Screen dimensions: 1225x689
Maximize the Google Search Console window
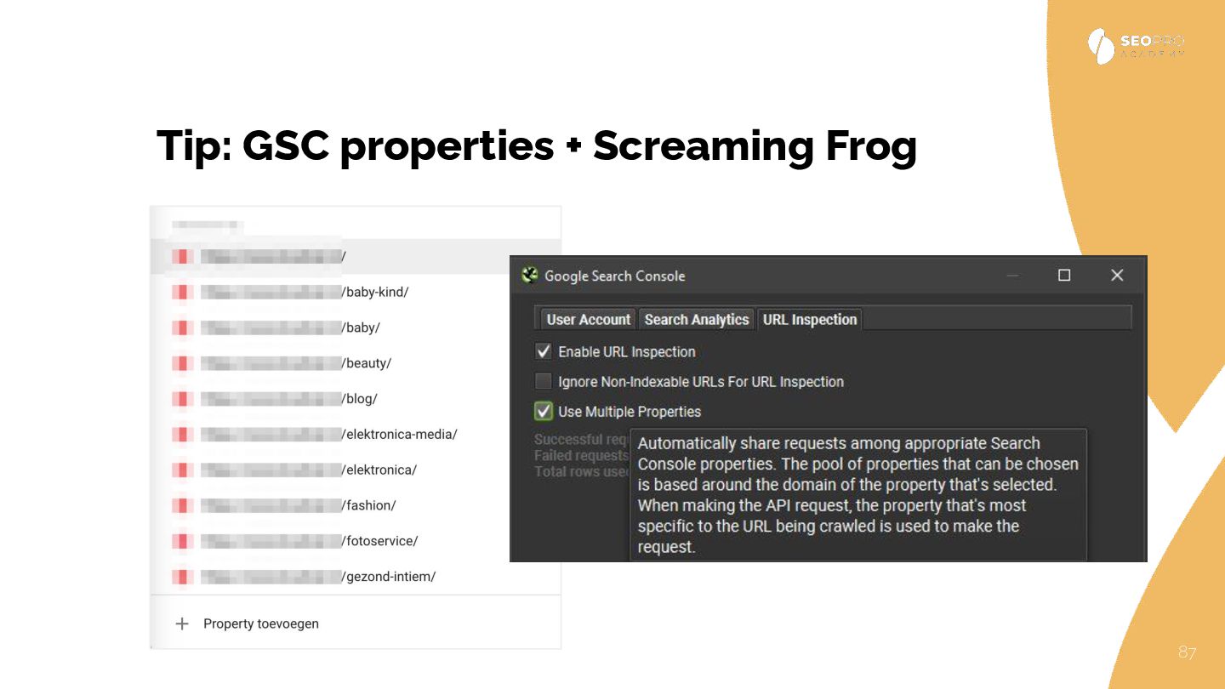click(x=1063, y=276)
